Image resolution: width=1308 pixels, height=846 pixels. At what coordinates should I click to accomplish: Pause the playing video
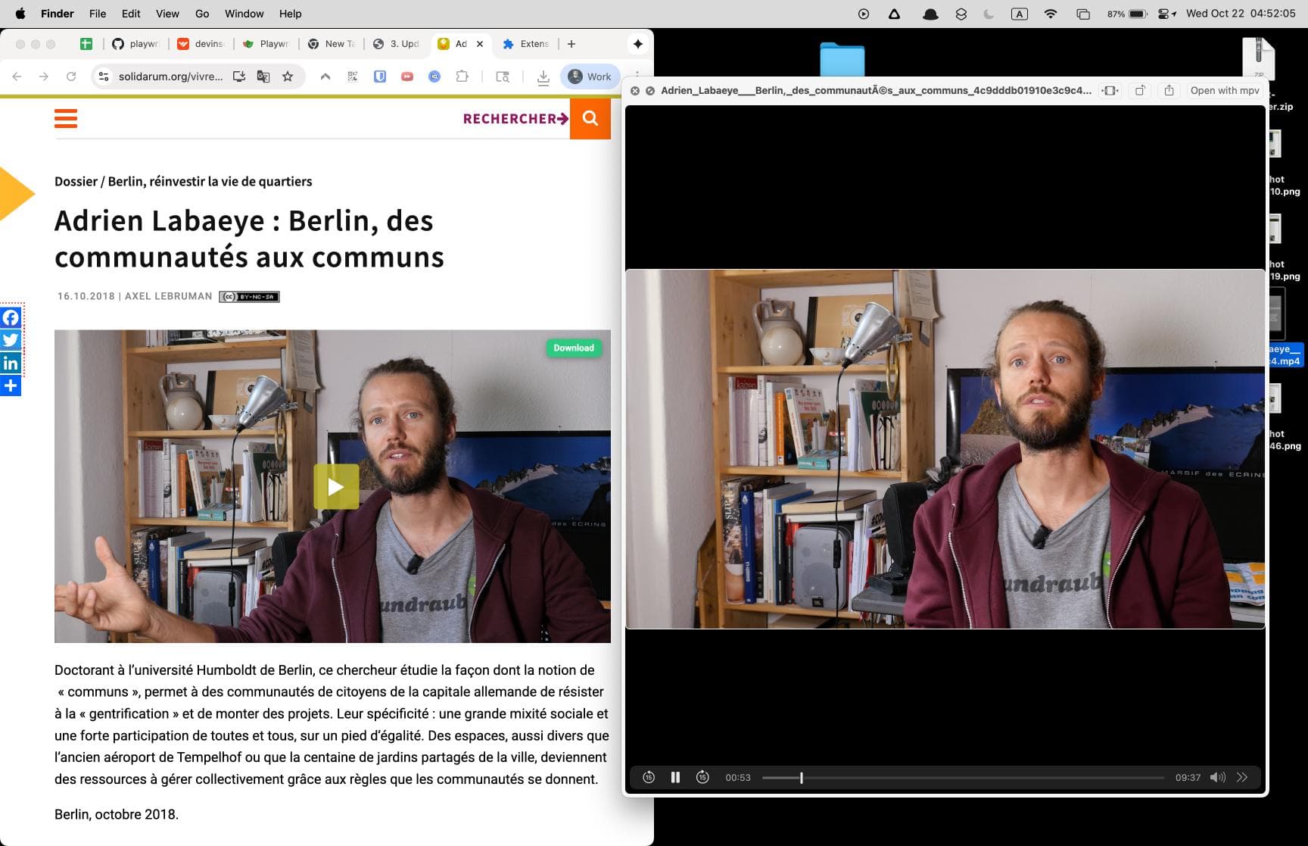coord(675,777)
